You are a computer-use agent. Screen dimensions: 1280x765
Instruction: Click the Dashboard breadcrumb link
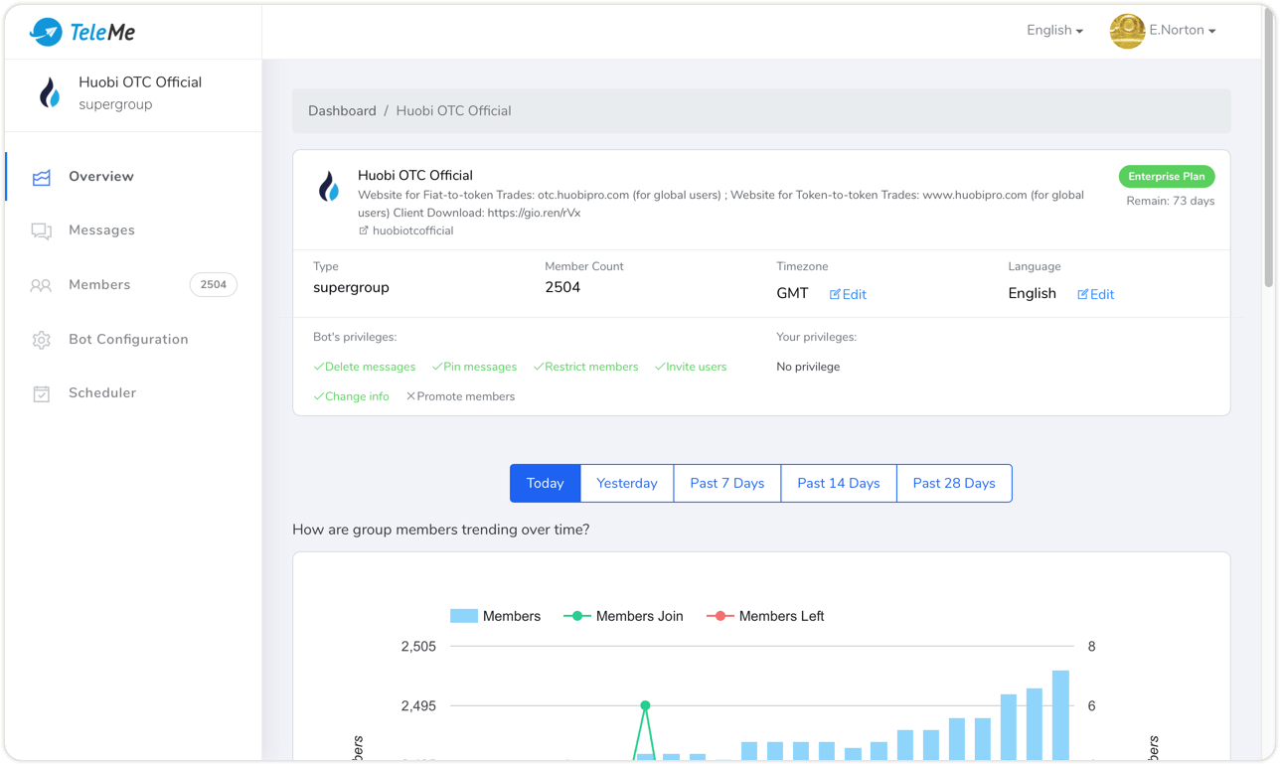pos(342,111)
